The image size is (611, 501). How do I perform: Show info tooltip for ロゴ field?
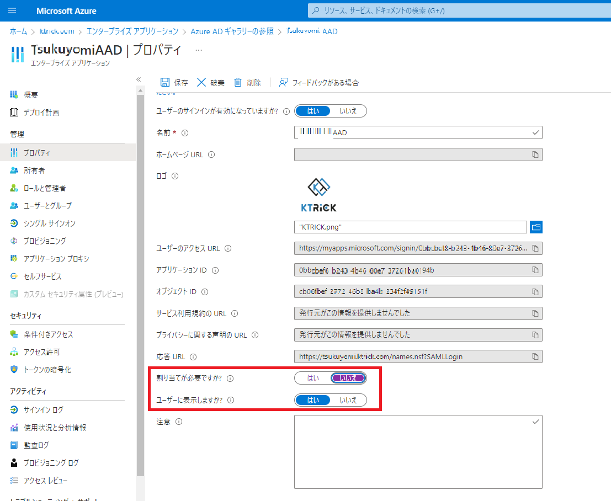tap(175, 176)
